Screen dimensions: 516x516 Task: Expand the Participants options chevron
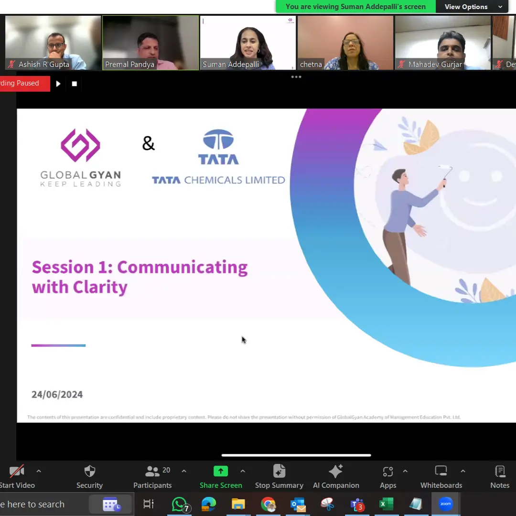click(x=184, y=471)
